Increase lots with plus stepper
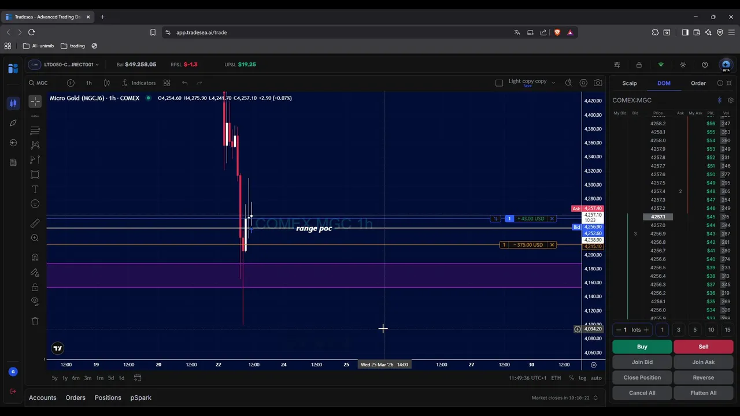Screen dimensions: 740x416 pyautogui.click(x=646, y=330)
